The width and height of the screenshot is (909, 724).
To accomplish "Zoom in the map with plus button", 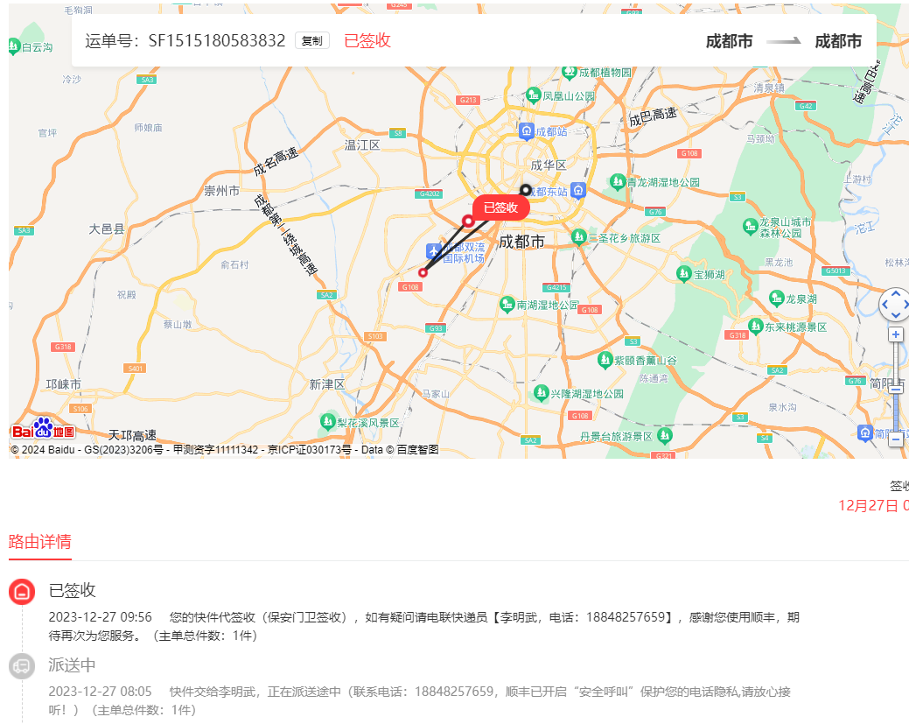I will coord(896,334).
